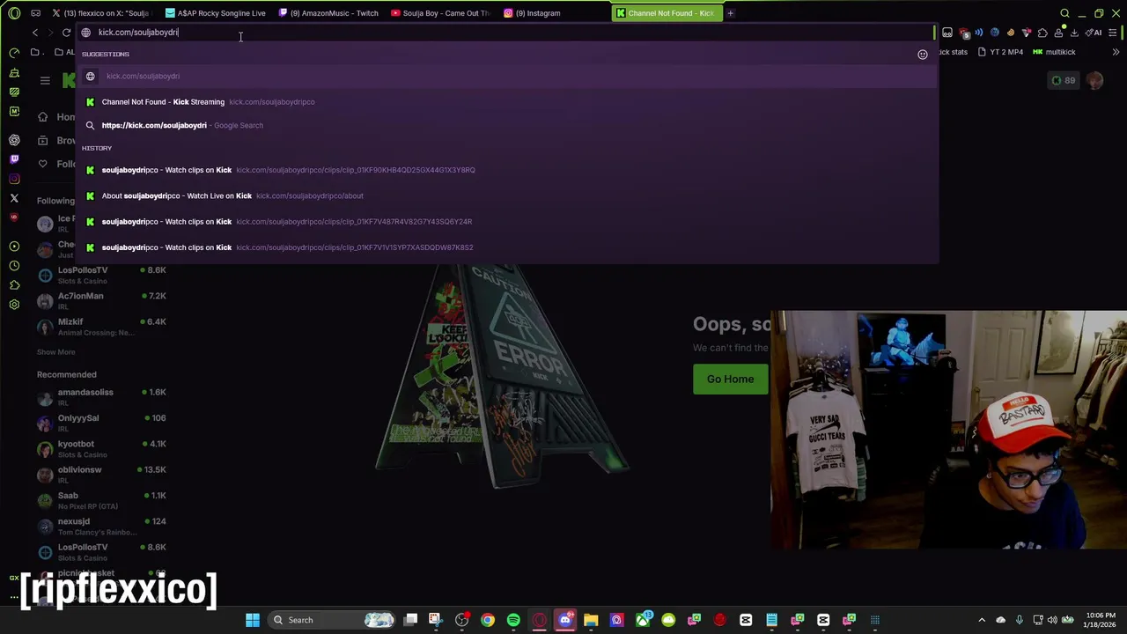Open Discord from the taskbar
1127x634 pixels.
[x=565, y=620]
